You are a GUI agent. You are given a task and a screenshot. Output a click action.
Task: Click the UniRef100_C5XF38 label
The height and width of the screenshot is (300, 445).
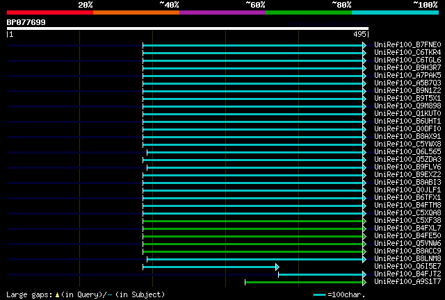[407, 221]
